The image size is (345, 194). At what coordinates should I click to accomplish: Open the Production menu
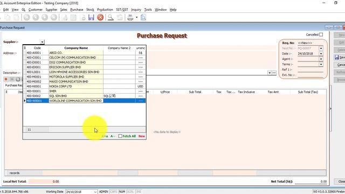point(105,10)
